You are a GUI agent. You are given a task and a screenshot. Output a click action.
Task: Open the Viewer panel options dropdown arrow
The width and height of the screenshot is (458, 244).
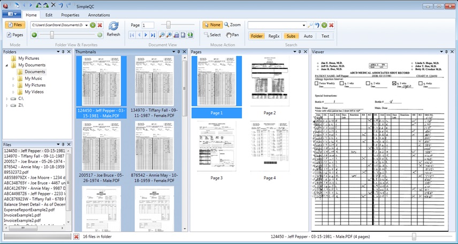[x=441, y=52]
